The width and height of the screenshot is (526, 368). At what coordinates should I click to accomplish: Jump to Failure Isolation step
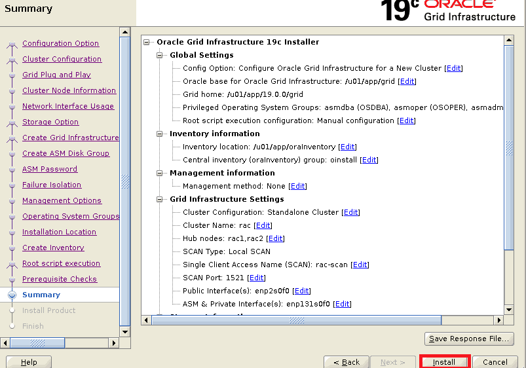point(52,185)
